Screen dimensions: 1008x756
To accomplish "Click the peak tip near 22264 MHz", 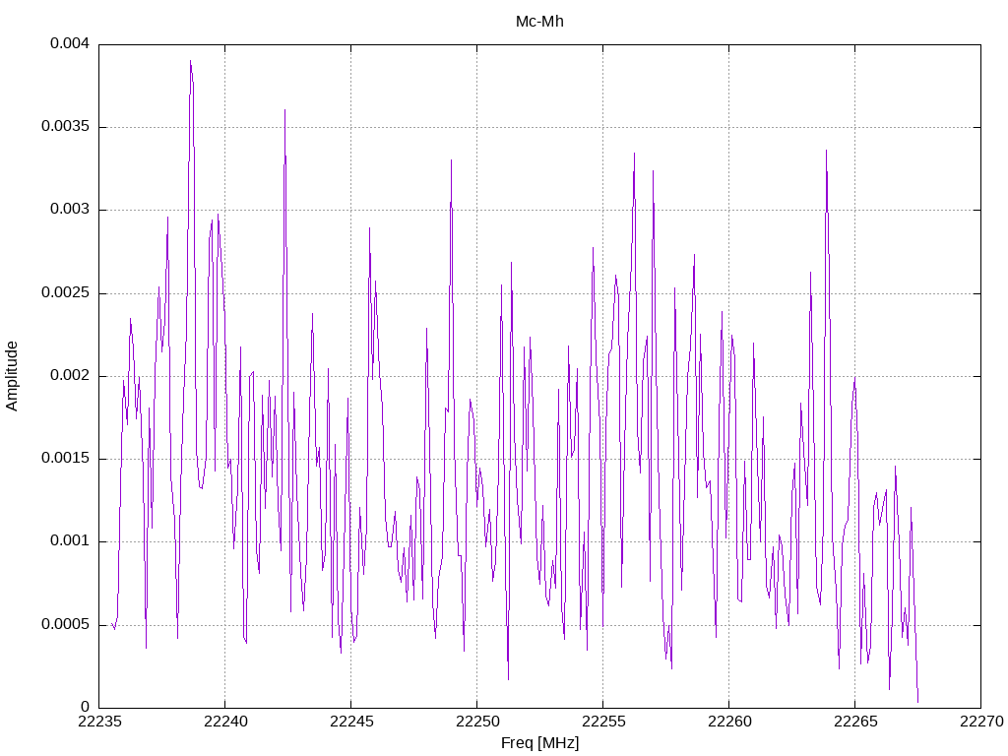I will click(826, 151).
